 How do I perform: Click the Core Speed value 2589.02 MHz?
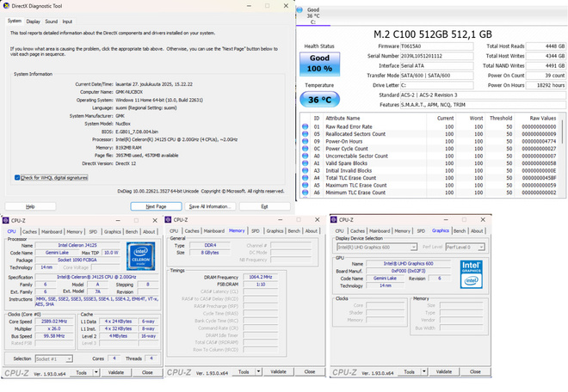tap(54, 322)
